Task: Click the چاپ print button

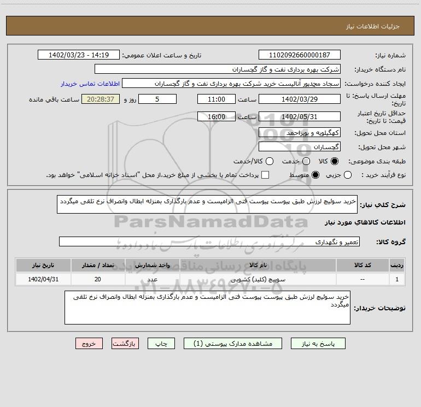Action: pos(161,344)
